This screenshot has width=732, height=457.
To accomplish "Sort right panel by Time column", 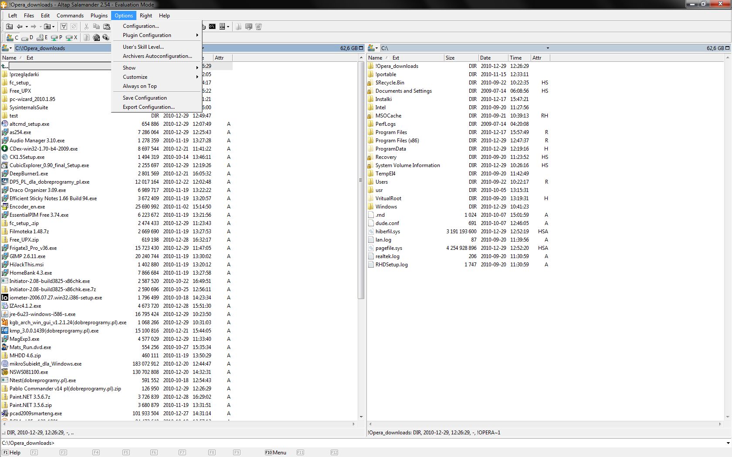I will pyautogui.click(x=519, y=57).
